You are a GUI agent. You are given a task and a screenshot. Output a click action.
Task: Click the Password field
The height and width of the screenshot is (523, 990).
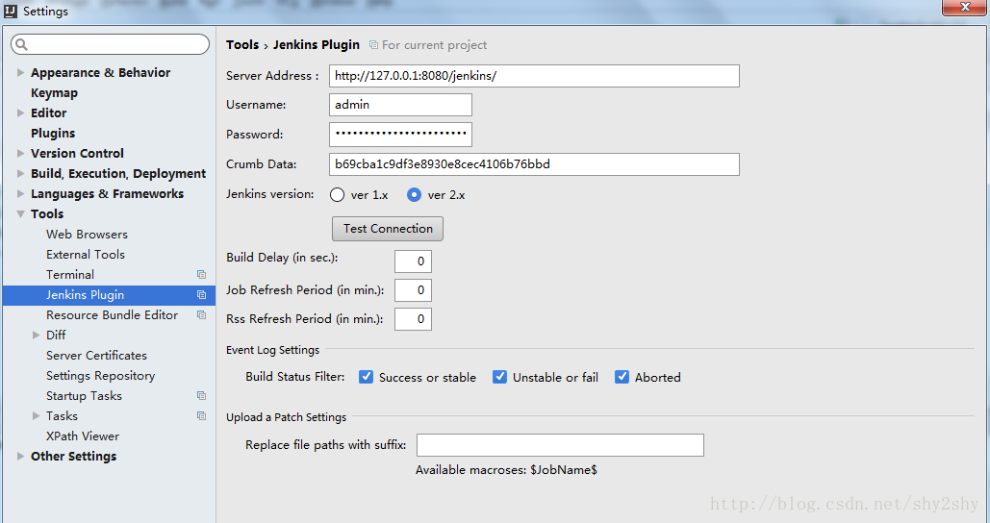click(x=400, y=135)
